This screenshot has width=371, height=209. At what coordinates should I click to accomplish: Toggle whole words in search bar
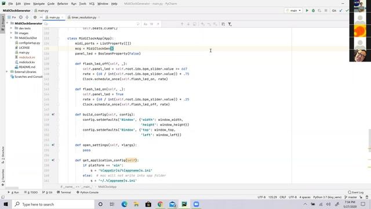(152, 24)
